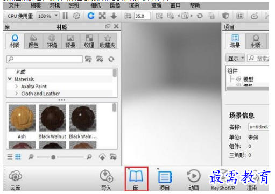Click the panel layout toolbar icon
The height and width of the screenshot is (194, 275).
pyautogui.click(x=240, y=16)
